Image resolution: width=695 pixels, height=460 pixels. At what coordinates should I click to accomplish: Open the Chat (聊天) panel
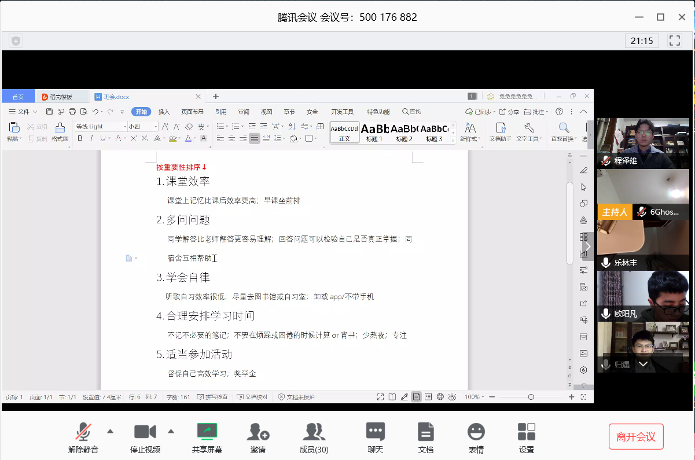(x=376, y=432)
